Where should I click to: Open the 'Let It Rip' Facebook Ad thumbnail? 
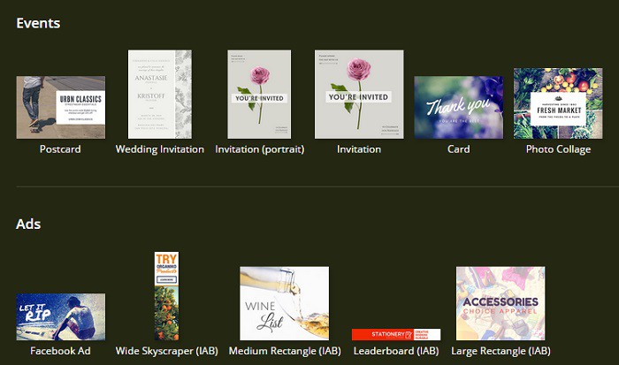60,316
